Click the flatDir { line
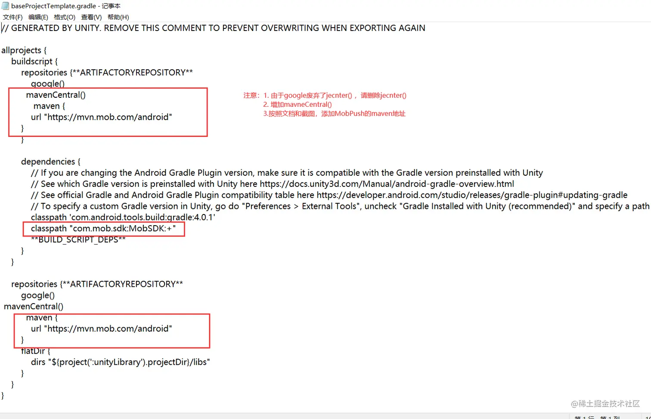651x419 pixels. pos(36,351)
